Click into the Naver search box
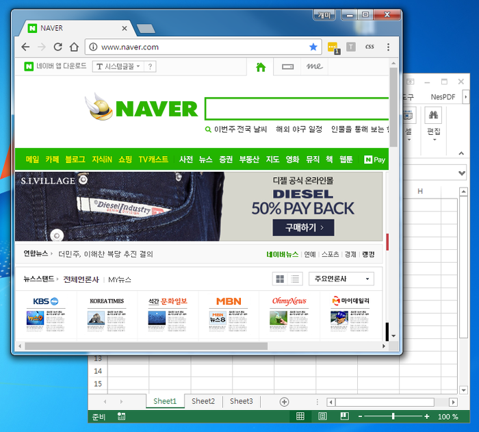 (297, 109)
